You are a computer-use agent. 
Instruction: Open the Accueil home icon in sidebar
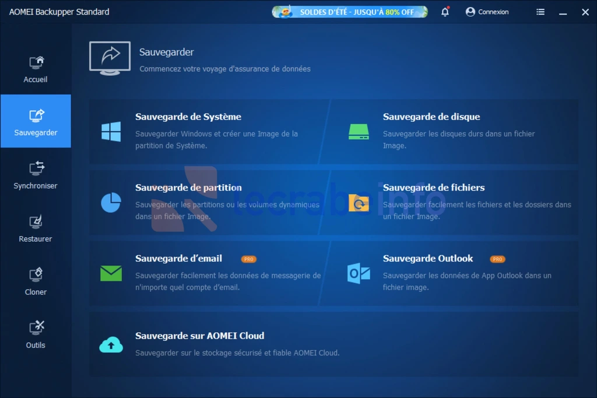[36, 62]
